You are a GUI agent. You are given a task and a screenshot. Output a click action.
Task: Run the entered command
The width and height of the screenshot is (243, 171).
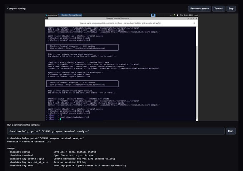coord(230,131)
